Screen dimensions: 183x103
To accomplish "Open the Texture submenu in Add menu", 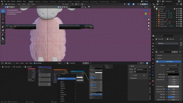I will tap(68, 88).
